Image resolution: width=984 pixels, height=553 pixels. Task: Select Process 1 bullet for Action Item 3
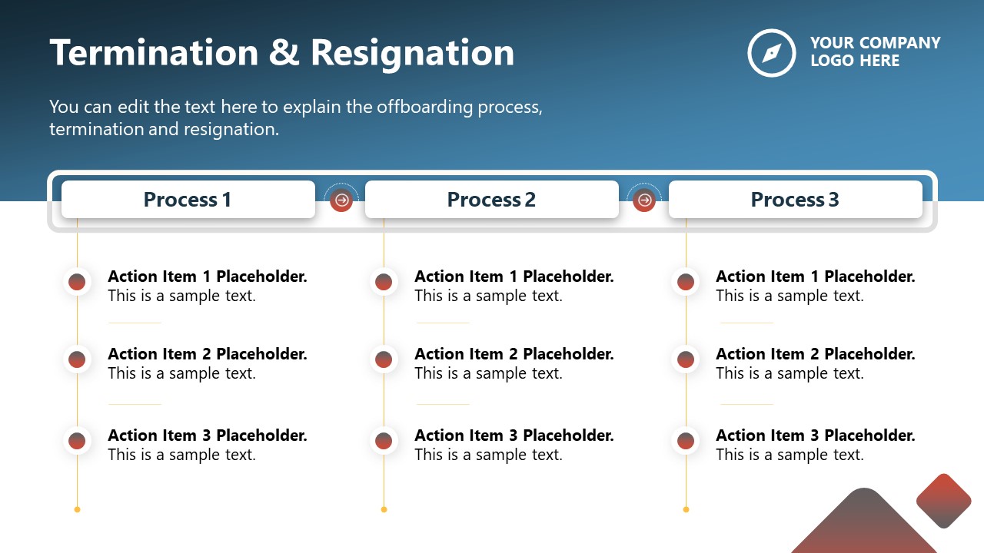click(x=77, y=441)
